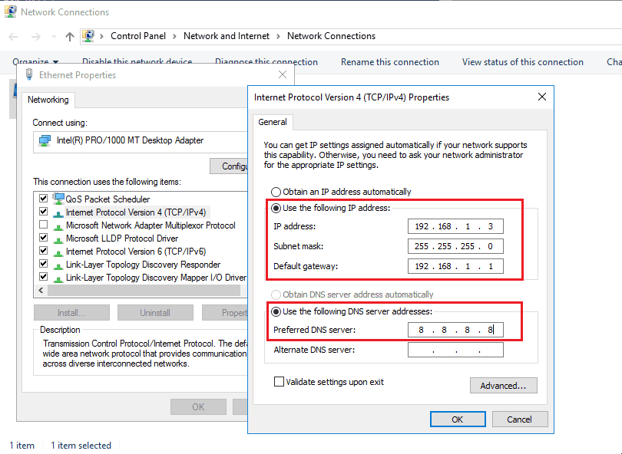Toggle Link-Layer Topology Discovery Mapper checkbox
The width and height of the screenshot is (622, 454).
44,277
